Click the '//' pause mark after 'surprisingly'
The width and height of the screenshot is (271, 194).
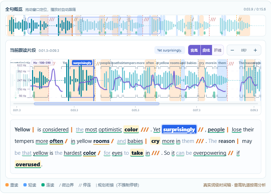201,130
